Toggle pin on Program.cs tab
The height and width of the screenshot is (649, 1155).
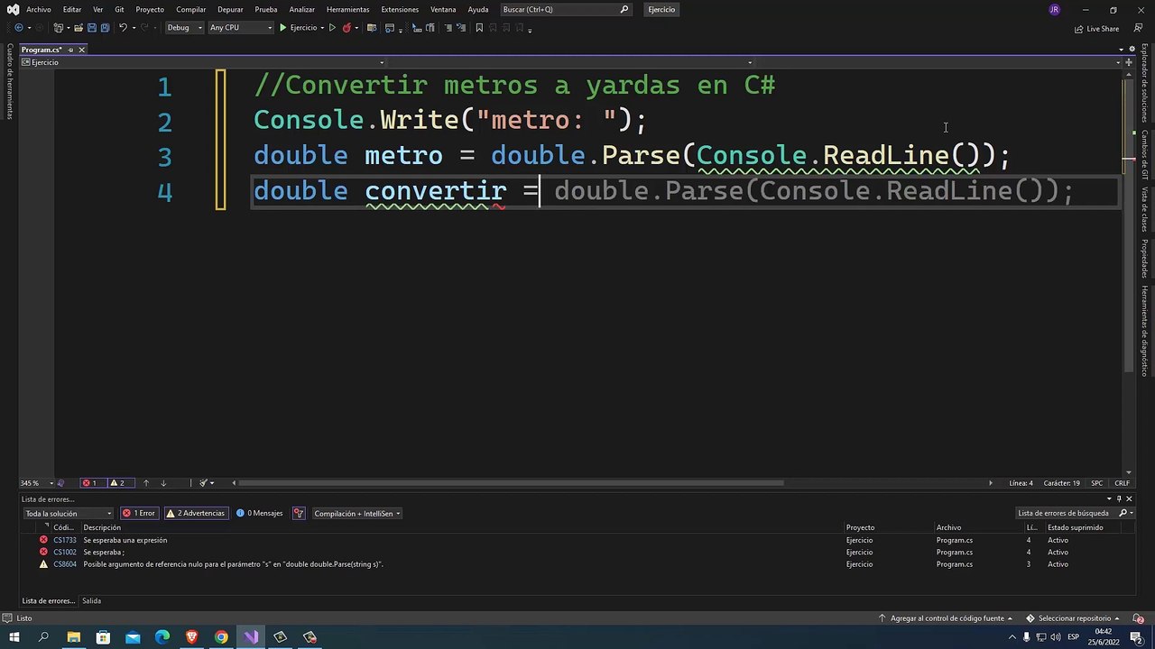70,50
